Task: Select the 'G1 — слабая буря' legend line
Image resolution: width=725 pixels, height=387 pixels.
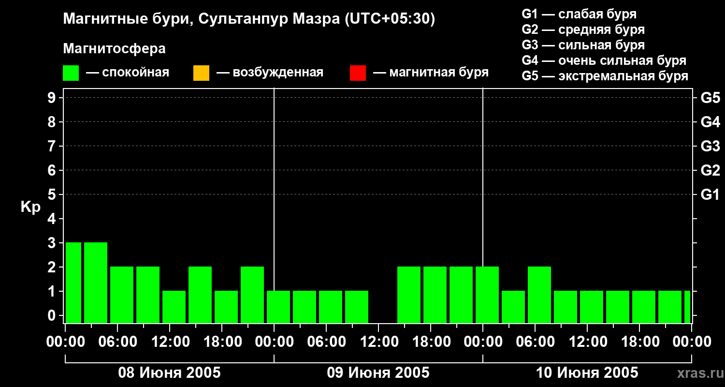Action: [x=579, y=14]
